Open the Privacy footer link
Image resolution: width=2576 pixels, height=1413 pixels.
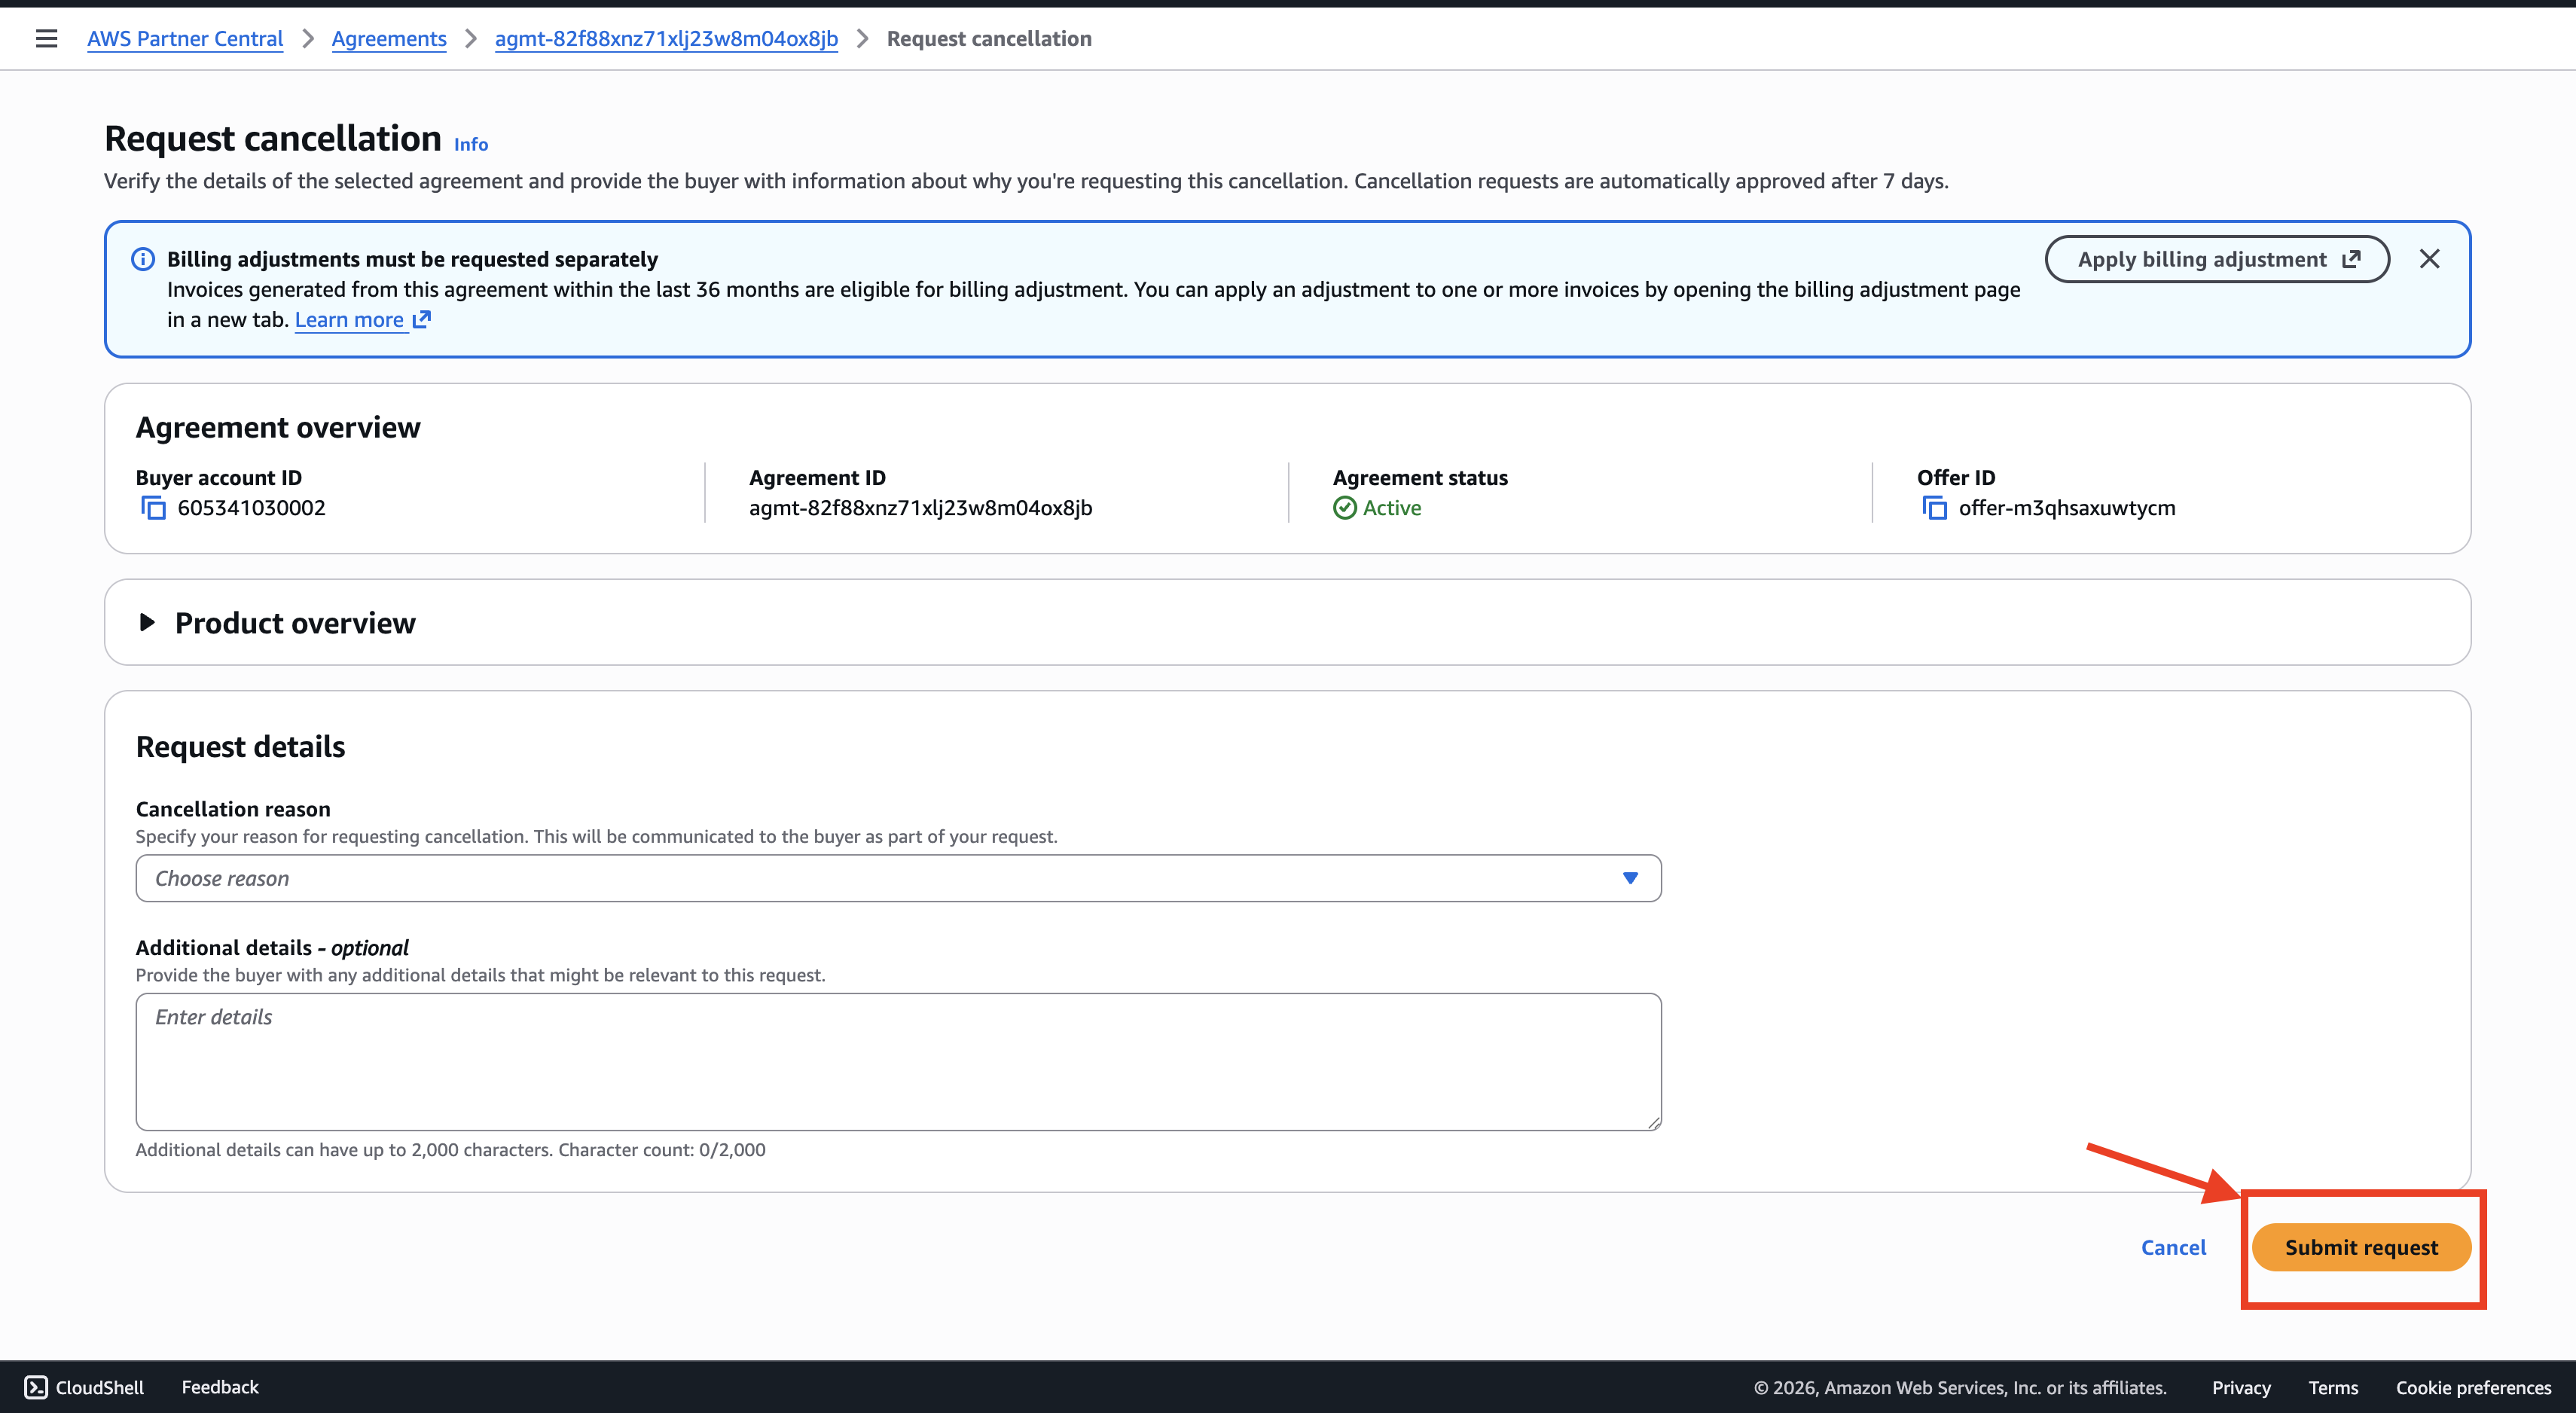[x=2241, y=1387]
